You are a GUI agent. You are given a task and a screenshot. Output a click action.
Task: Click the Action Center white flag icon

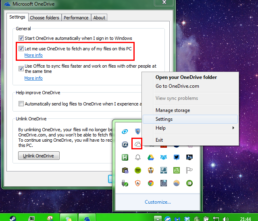click(x=189, y=170)
